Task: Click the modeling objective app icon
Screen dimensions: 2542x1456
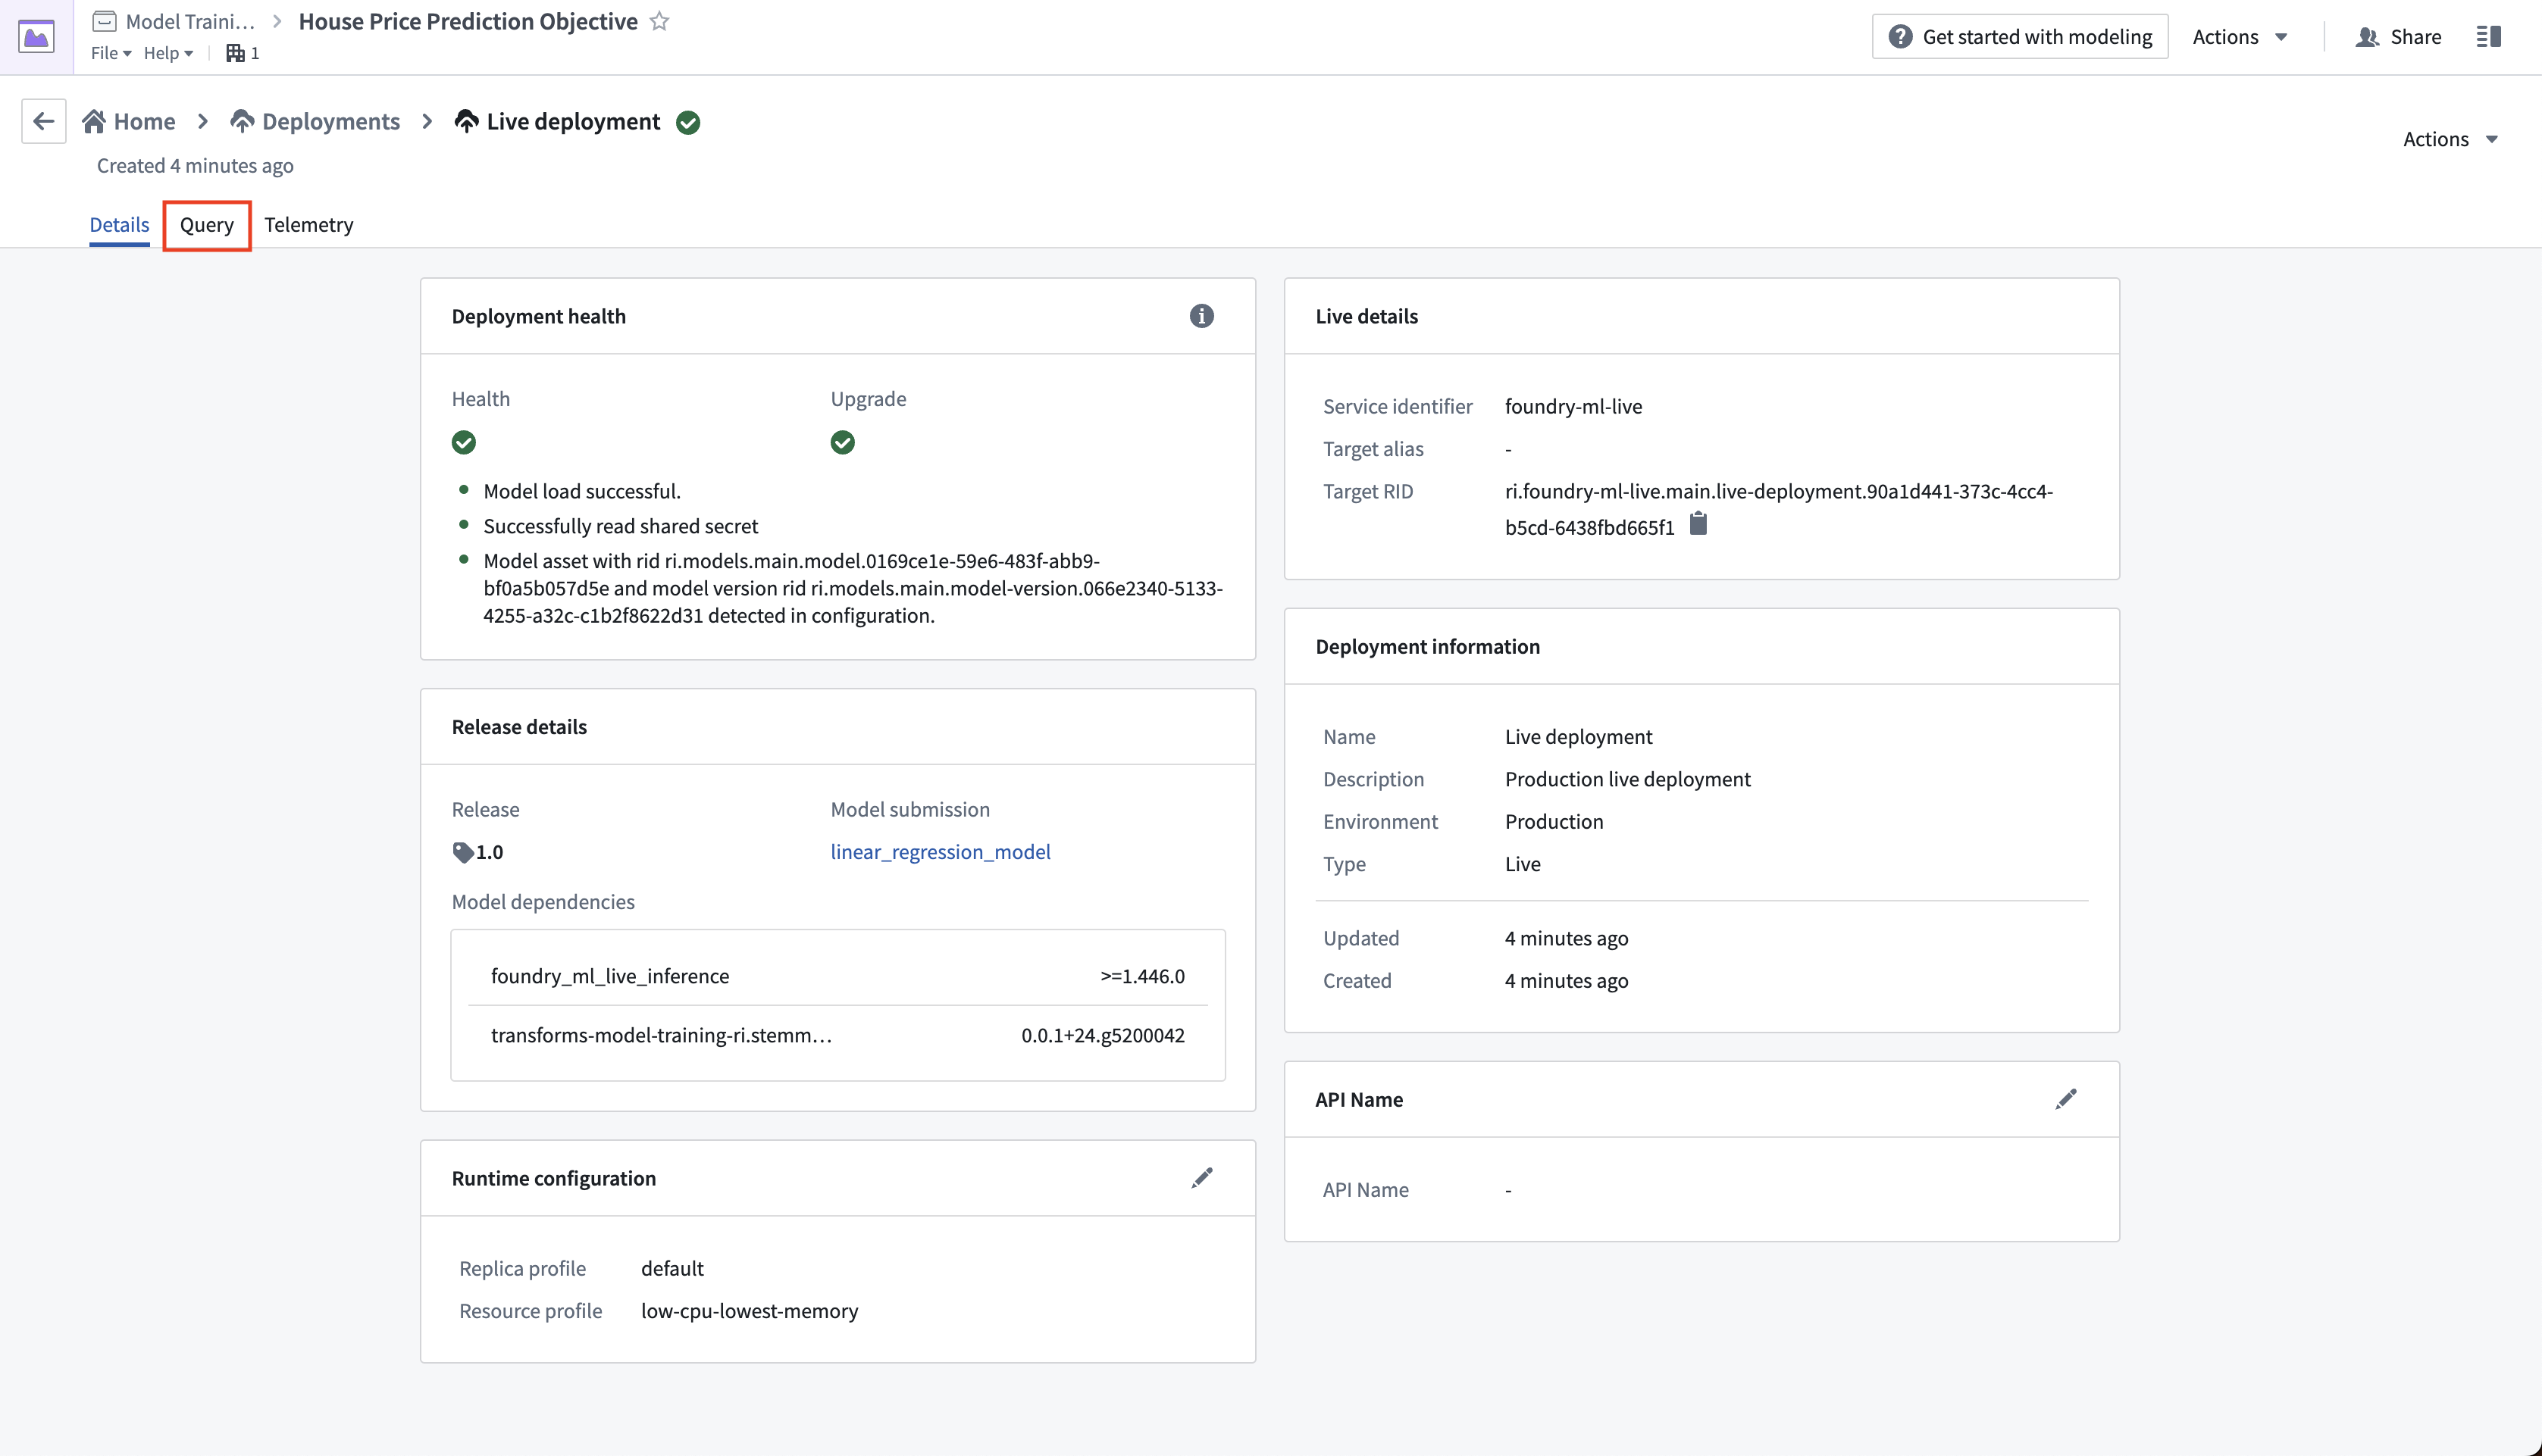Action: point(36,37)
